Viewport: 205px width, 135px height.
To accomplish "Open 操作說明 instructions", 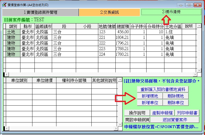I will [137, 113].
